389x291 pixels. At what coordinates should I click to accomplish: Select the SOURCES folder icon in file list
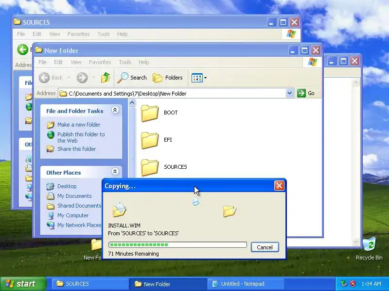(x=150, y=167)
